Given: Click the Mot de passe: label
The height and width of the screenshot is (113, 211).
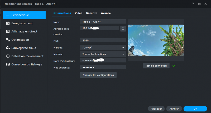Looking at the screenshot, I should [62, 68].
